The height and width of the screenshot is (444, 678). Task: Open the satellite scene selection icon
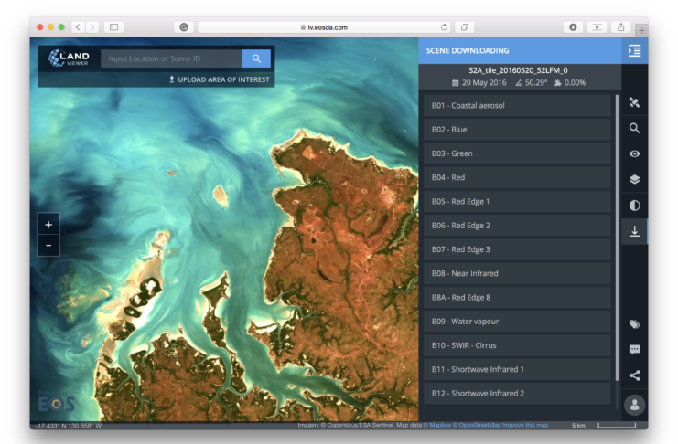point(634,103)
